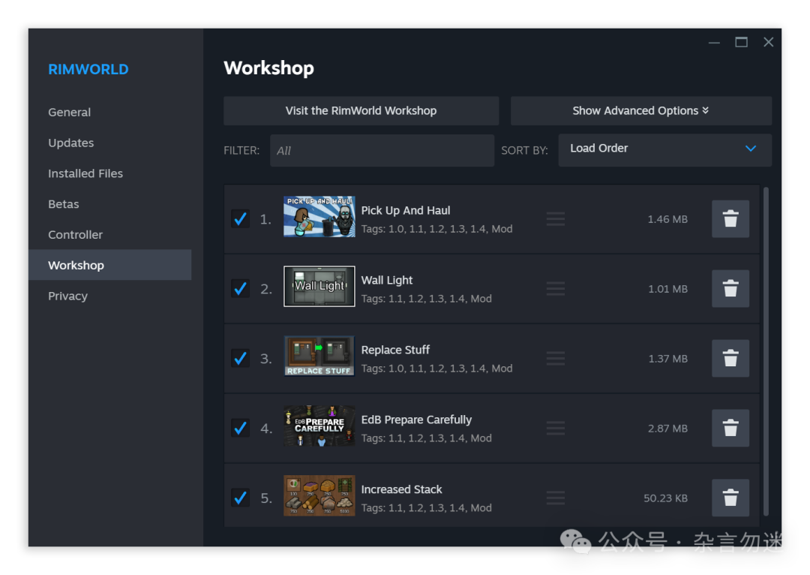Viewport: 810px width, 575px height.
Task: Visit the RimWorld Workshop
Action: tap(361, 110)
